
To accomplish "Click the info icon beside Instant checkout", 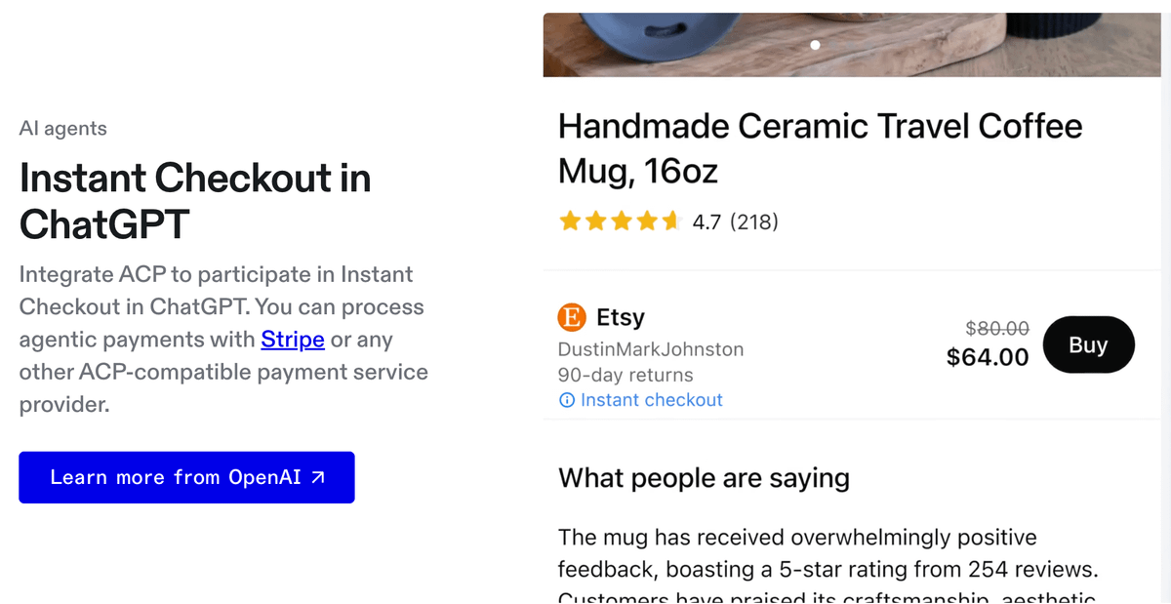I will click(x=566, y=400).
